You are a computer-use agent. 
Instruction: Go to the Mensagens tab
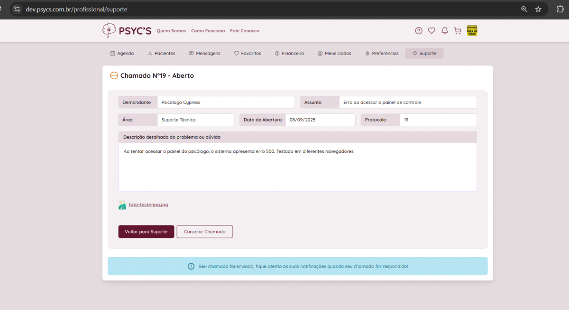[204, 54]
